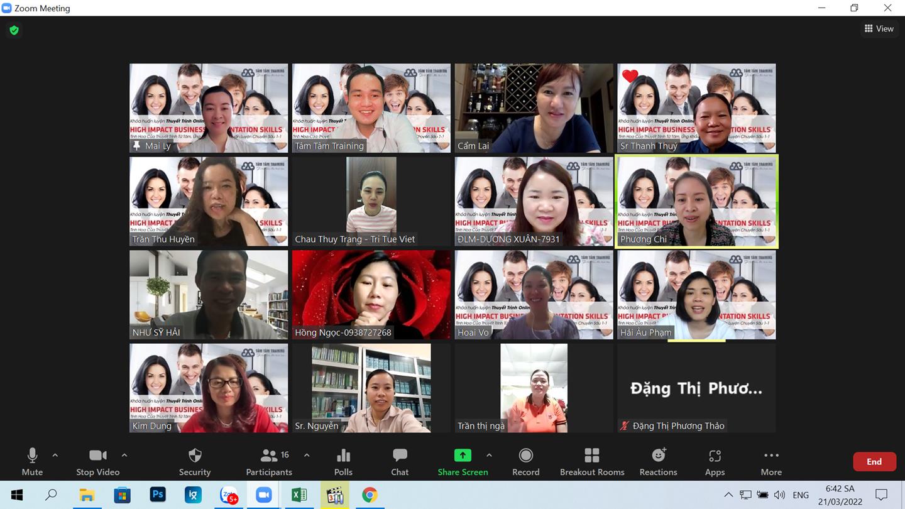The height and width of the screenshot is (509, 905).
Task: Open Photoshop from the Windows taskbar
Action: 158,495
